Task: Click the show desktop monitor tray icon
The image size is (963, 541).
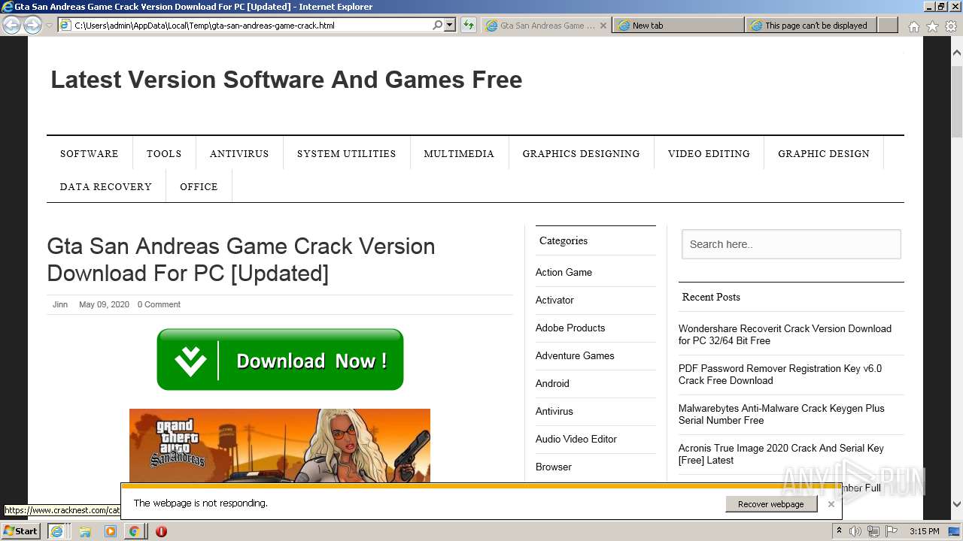Action: pyautogui.click(x=954, y=531)
